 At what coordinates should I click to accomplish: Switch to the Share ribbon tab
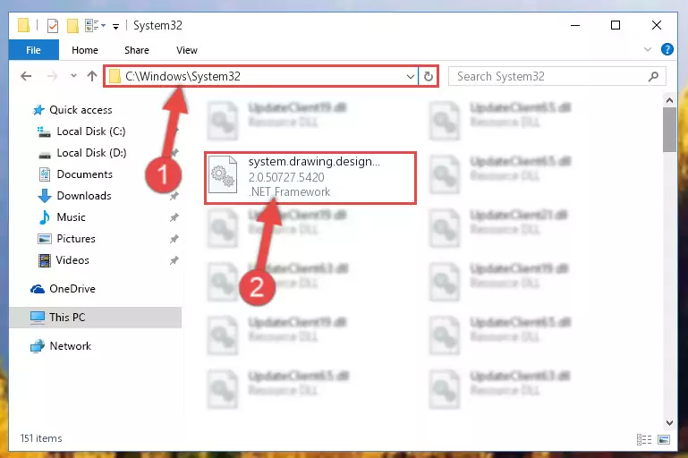137,50
